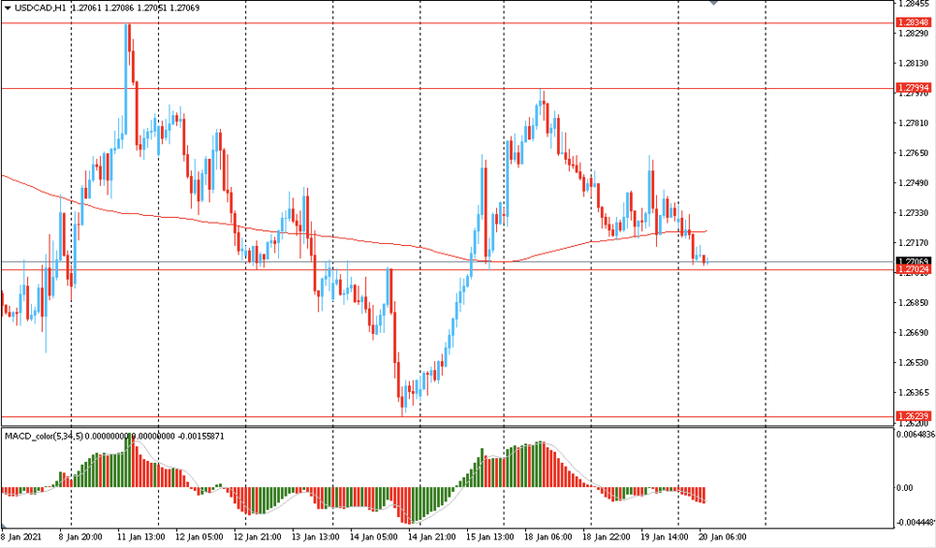Select the 1.28348 red price level label
The height and width of the screenshot is (548, 936).
(913, 22)
